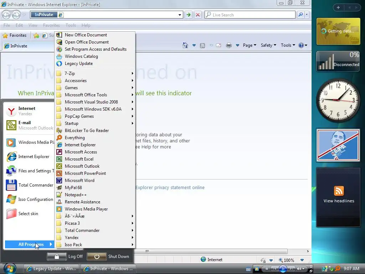Open Microsoft PowerPoint
365x274 pixels.
tap(95, 173)
